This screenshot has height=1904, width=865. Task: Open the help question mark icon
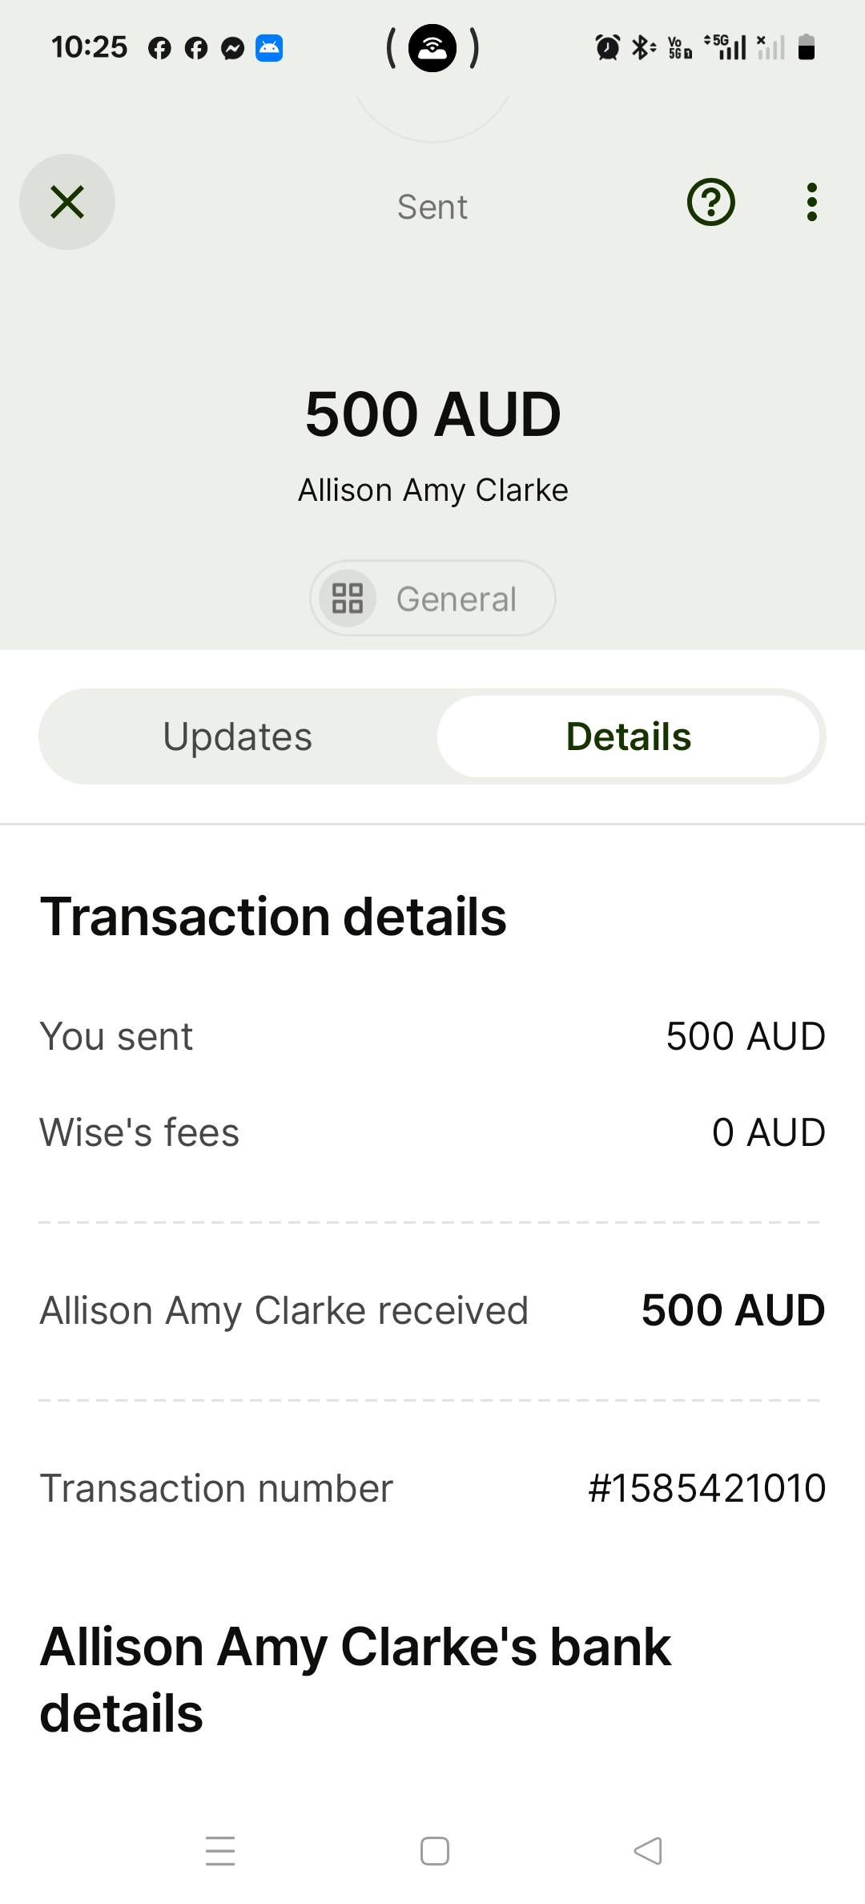(x=711, y=202)
